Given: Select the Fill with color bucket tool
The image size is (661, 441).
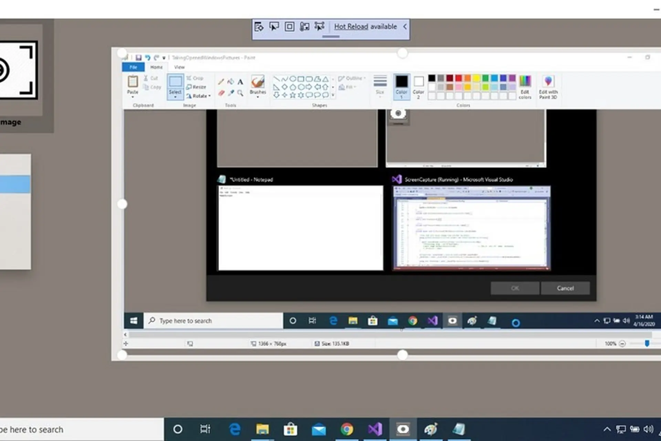Looking at the screenshot, I should coord(231,82).
